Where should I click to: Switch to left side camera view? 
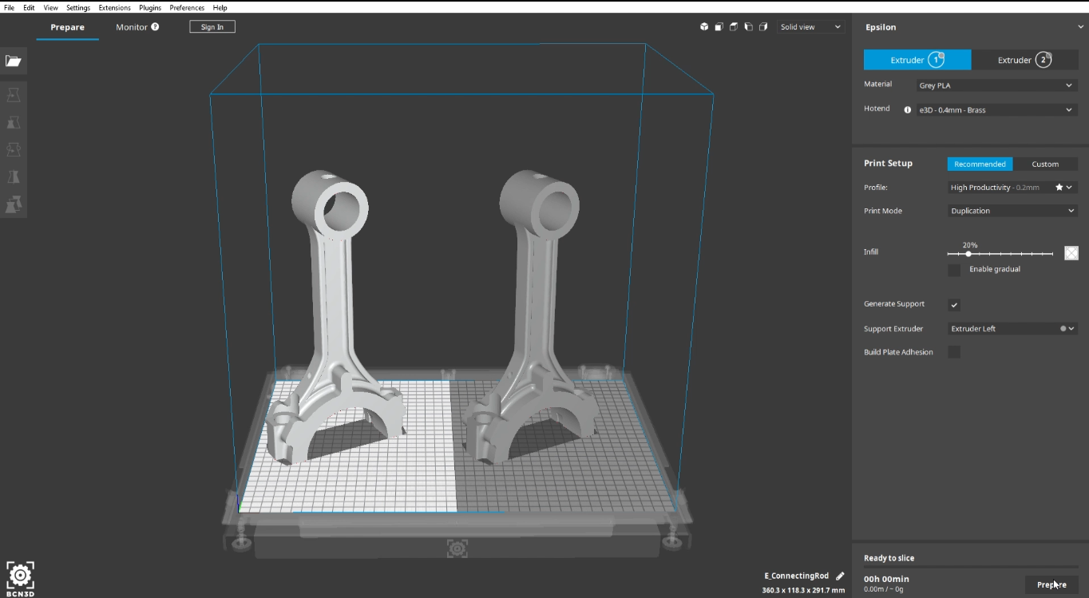[748, 27]
